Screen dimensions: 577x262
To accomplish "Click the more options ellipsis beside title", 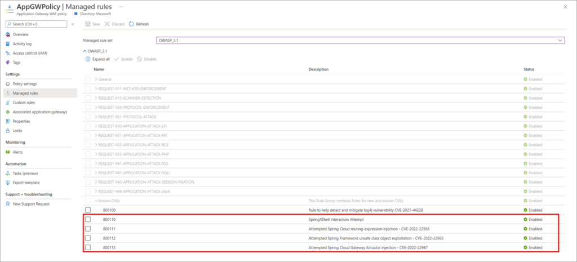I will coord(121,7).
